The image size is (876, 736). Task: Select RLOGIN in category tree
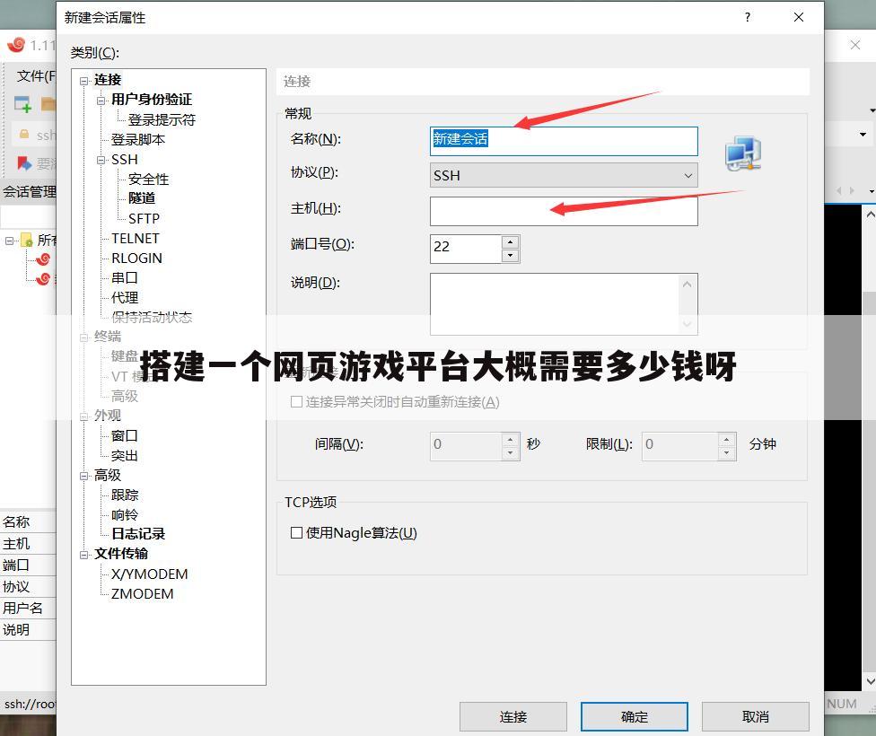[136, 258]
